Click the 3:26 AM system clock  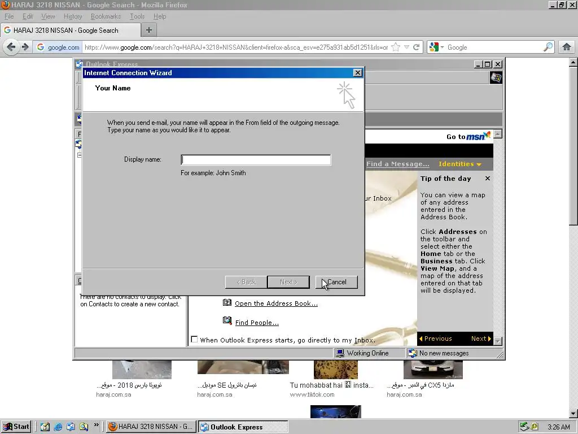pyautogui.click(x=558, y=427)
